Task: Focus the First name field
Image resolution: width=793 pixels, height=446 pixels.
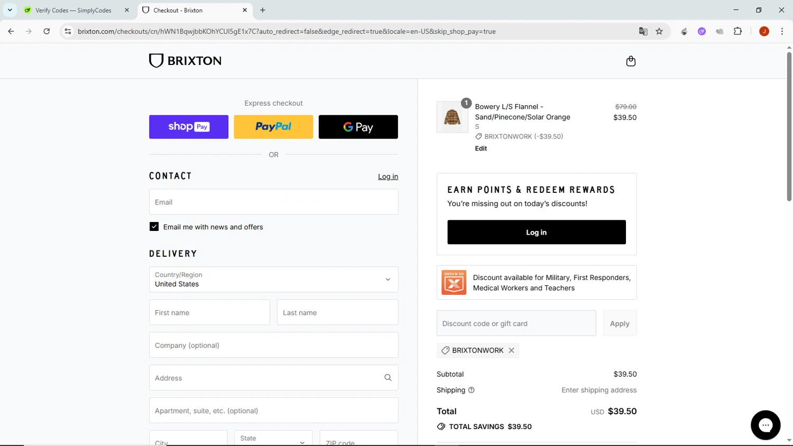Action: (209, 312)
